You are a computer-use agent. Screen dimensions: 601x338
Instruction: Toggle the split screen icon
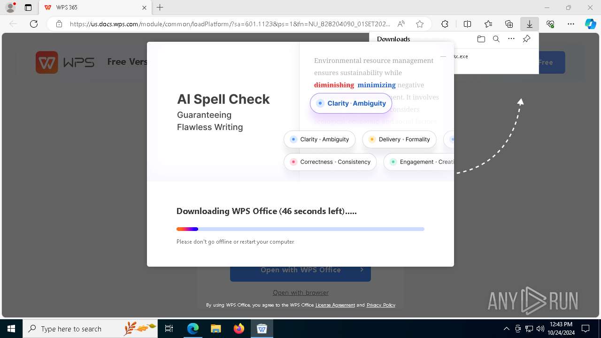467,24
